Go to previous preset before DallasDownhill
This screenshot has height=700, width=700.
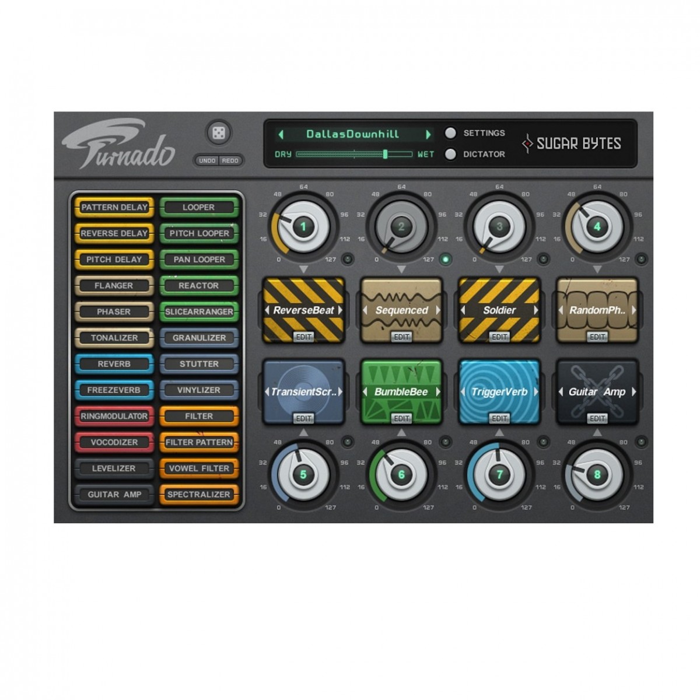[x=281, y=134]
